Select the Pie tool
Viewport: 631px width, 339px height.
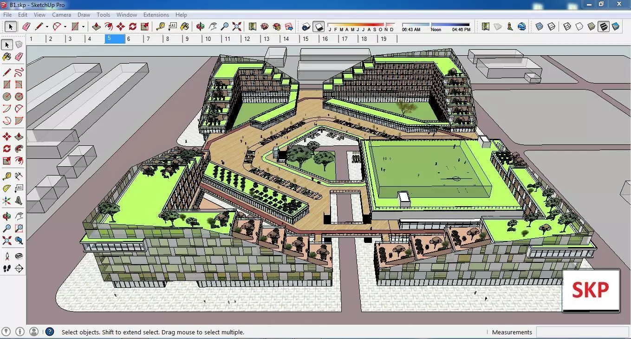pyautogui.click(x=19, y=121)
